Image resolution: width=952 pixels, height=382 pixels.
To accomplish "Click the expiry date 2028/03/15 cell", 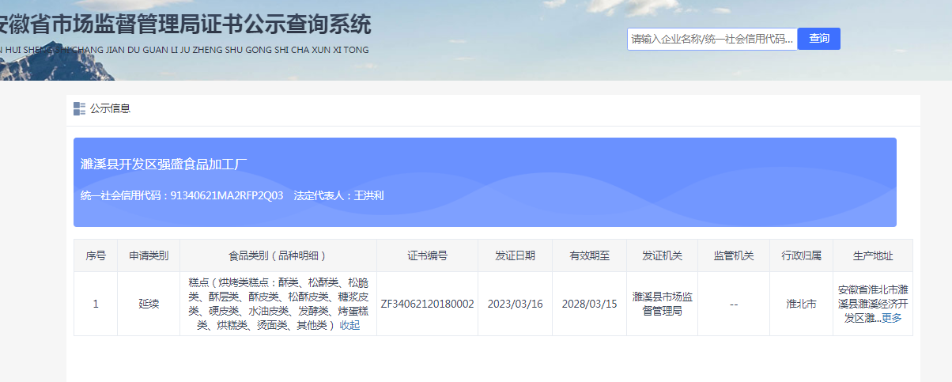I will coord(589,304).
